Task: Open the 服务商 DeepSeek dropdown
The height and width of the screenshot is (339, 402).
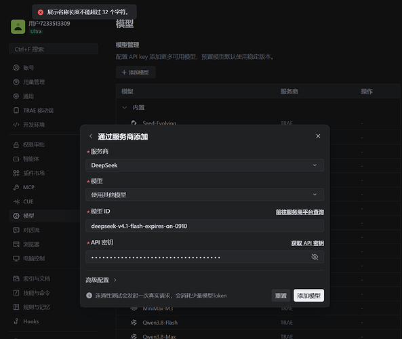Action: (x=205, y=165)
